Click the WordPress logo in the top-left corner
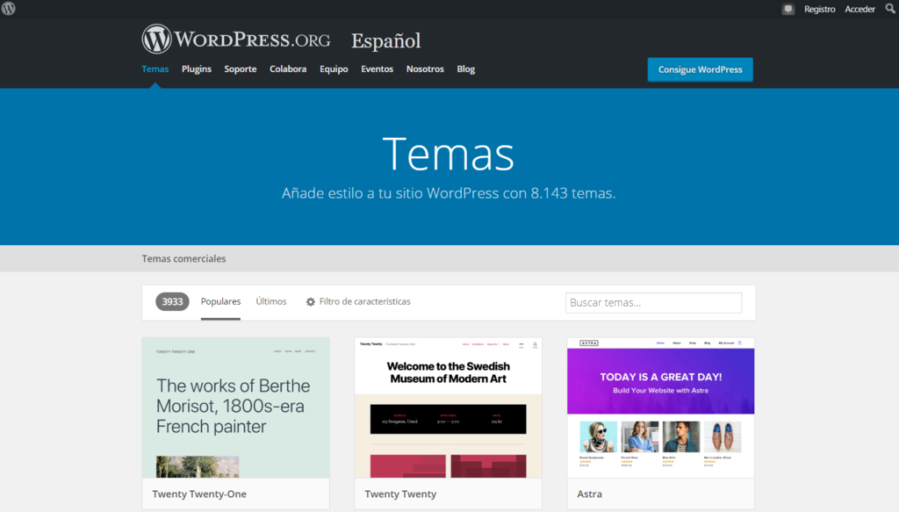This screenshot has height=512, width=899. [x=9, y=9]
